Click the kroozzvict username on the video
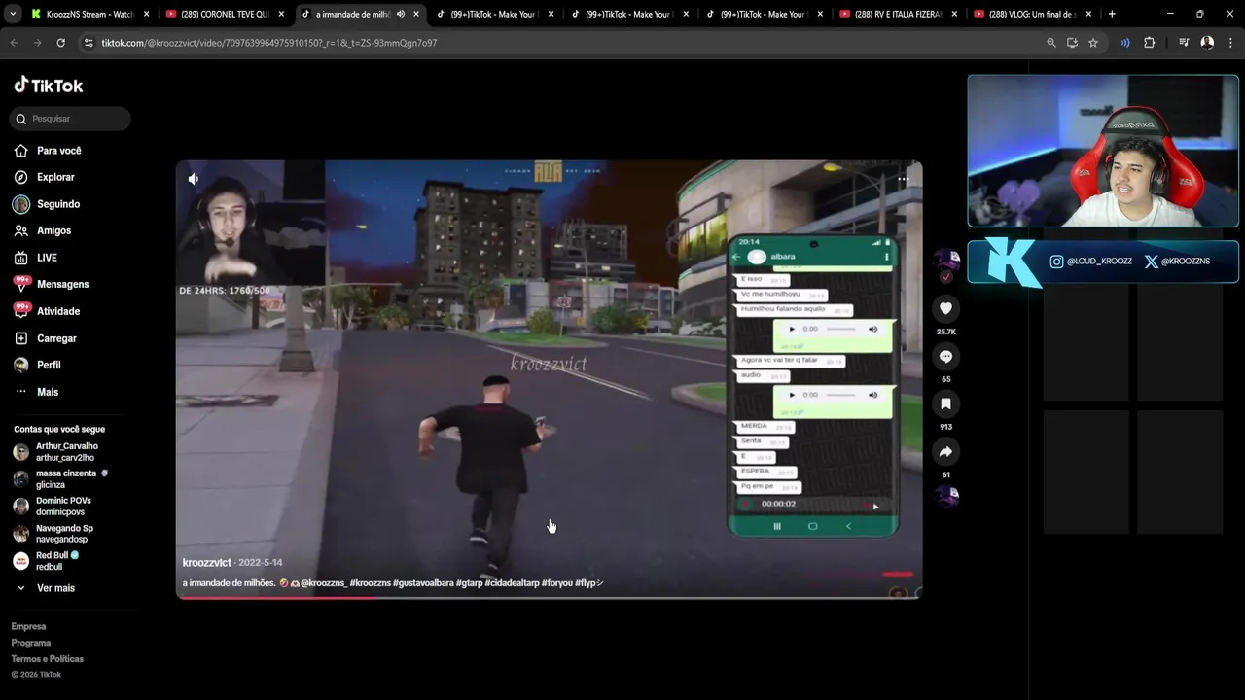This screenshot has width=1245, height=700. 207,563
